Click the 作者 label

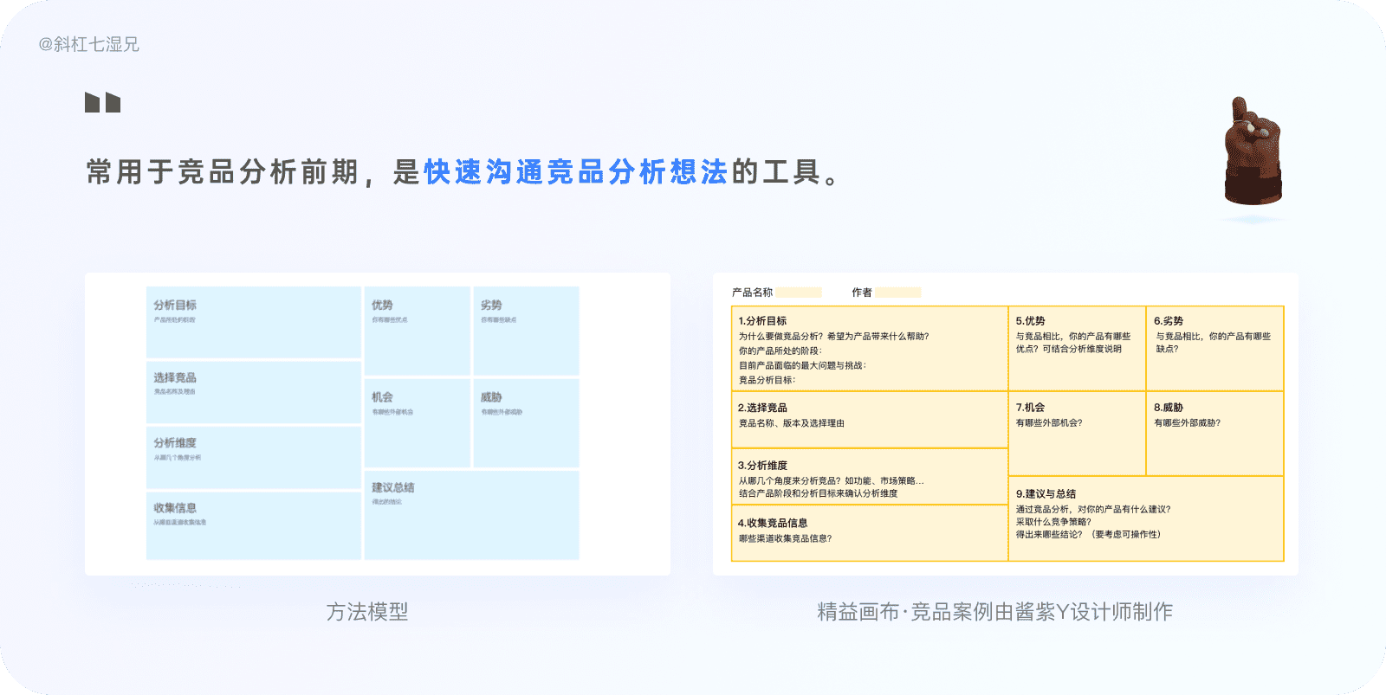[x=862, y=293]
